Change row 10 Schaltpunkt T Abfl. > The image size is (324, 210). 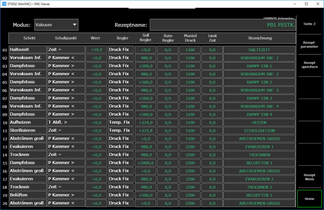pos(66,122)
